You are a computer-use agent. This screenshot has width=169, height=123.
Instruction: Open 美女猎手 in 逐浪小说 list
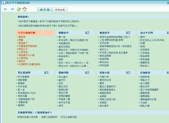click(104, 106)
